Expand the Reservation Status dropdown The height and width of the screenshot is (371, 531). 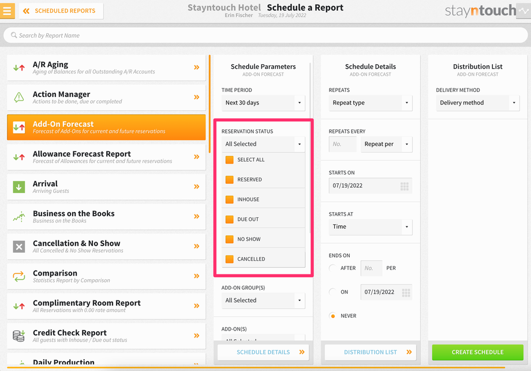[x=263, y=144]
